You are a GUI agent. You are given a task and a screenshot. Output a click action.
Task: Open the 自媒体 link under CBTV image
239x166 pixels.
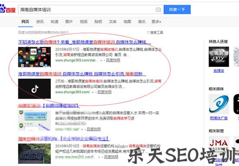[x=219, y=71]
